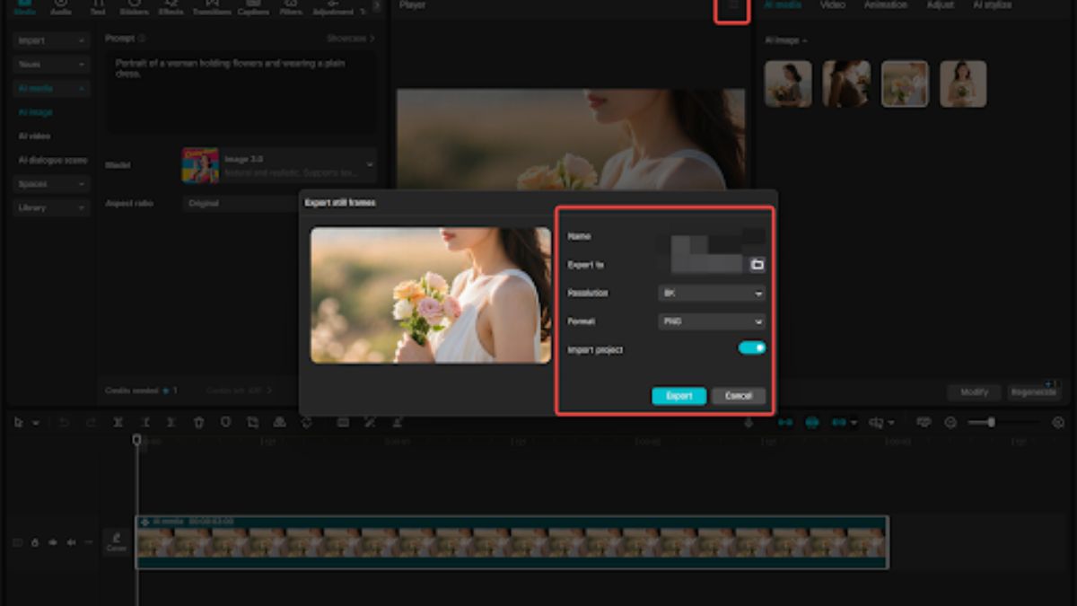Open the Transitions panel icon
Image resolution: width=1077 pixels, height=606 pixels.
click(x=212, y=8)
